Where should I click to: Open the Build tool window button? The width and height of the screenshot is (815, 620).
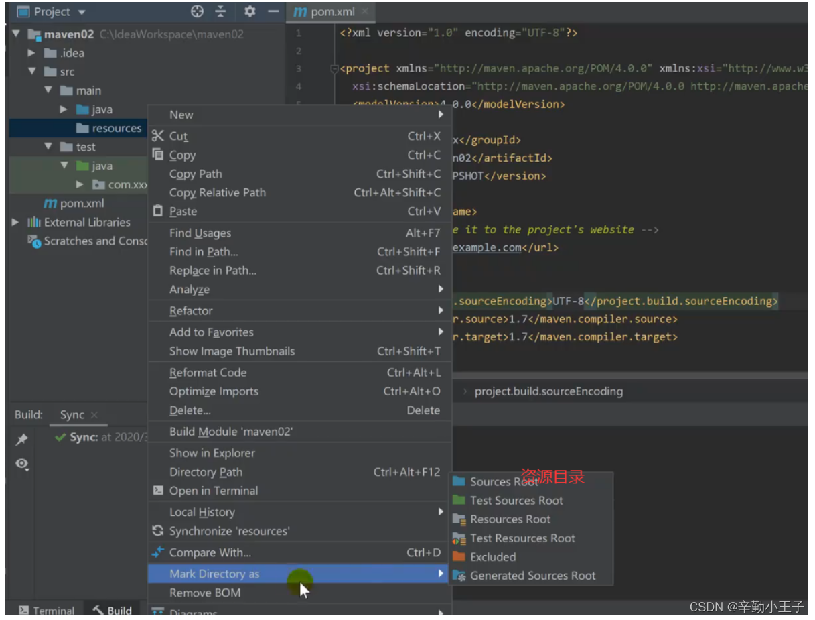coord(112,610)
